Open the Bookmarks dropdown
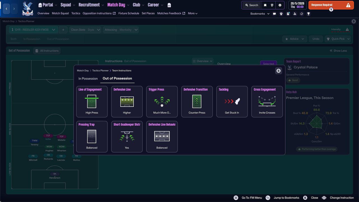The width and height of the screenshot is (359, 202). tap(260, 14)
